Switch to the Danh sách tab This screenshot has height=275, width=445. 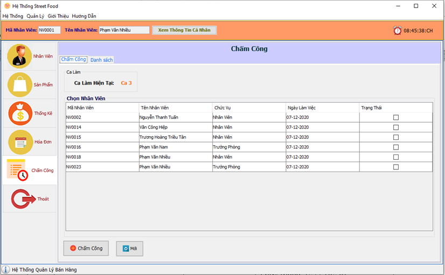click(102, 60)
